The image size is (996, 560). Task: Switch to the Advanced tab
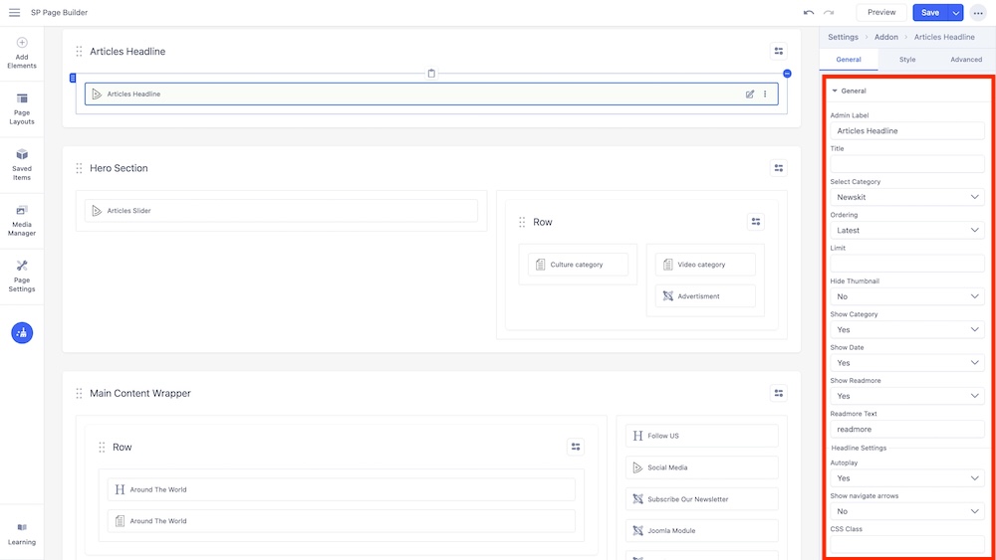(966, 60)
